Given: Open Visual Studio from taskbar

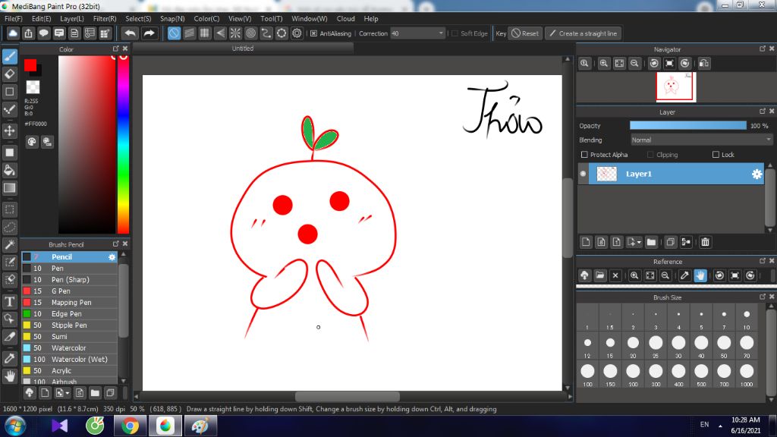Looking at the screenshot, I should 59,426.
